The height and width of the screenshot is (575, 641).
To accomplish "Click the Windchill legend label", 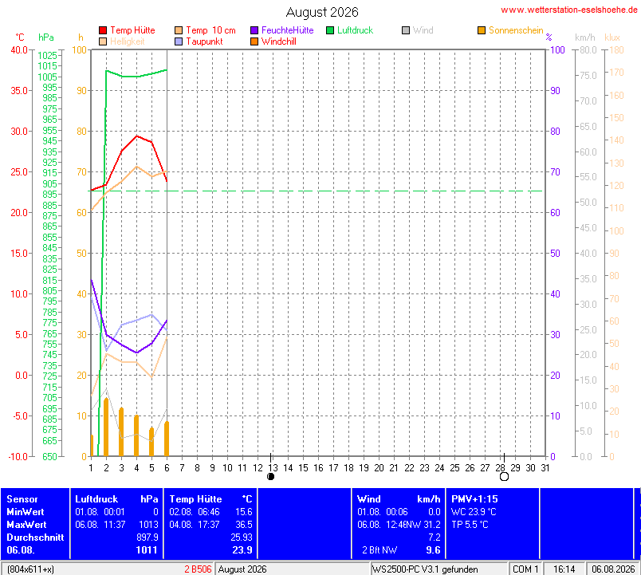I will (278, 41).
